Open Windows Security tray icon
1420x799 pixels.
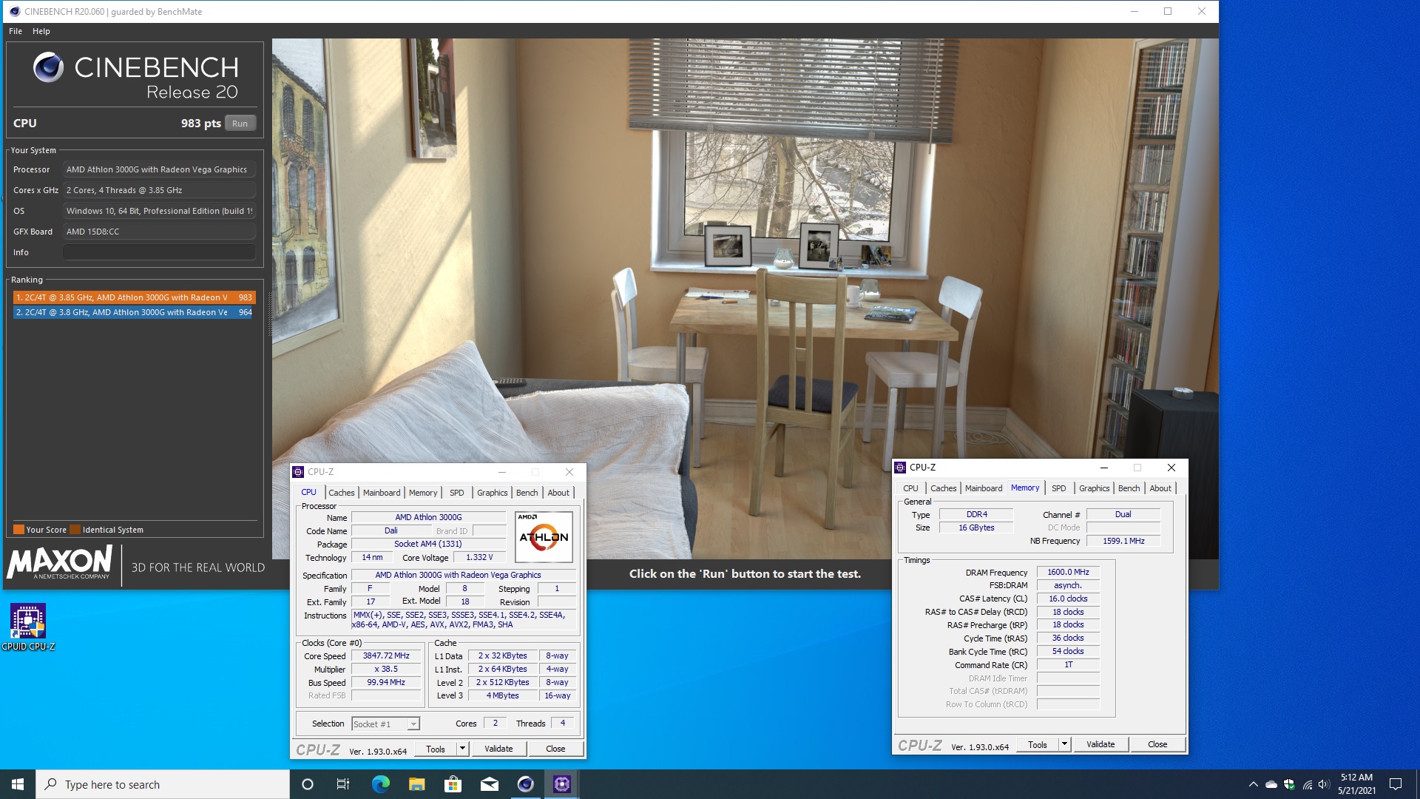pos(1289,784)
